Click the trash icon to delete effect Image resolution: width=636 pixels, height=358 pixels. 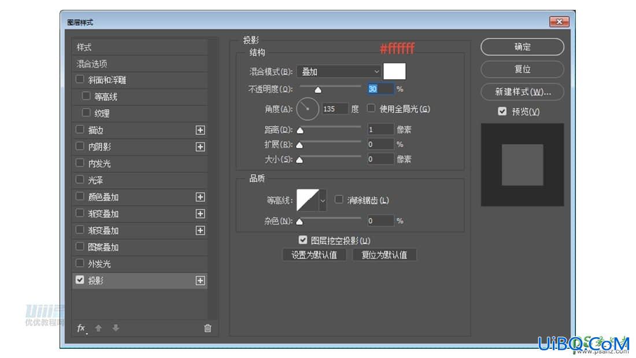[207, 328]
